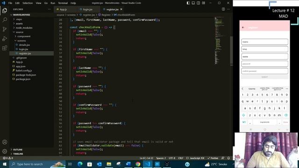Click errors and warnings status indicator
Viewport: 299px width, 168px height.
click(x=8, y=158)
